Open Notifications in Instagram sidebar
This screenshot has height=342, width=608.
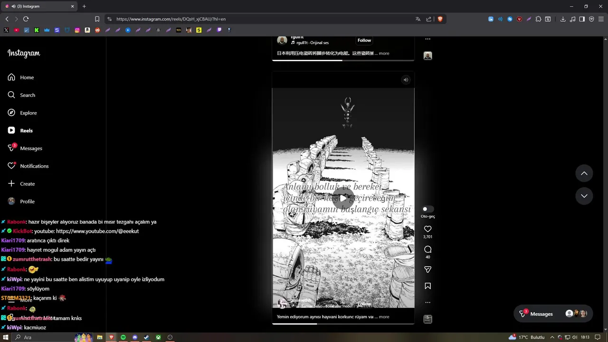pos(28,166)
